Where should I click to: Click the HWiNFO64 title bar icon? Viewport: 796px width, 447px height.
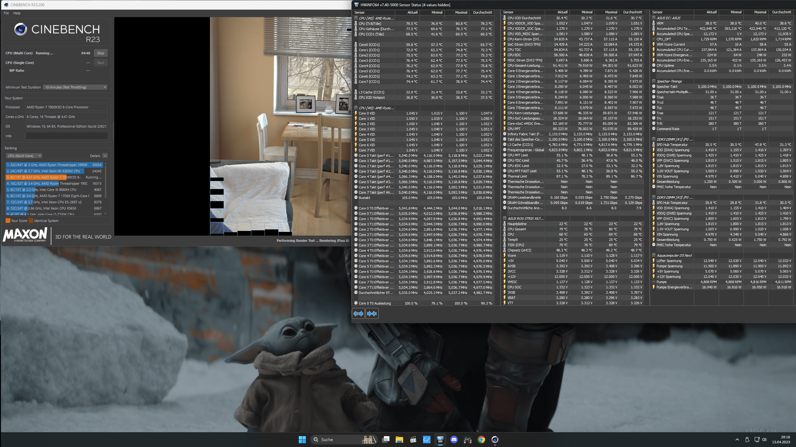(356, 5)
